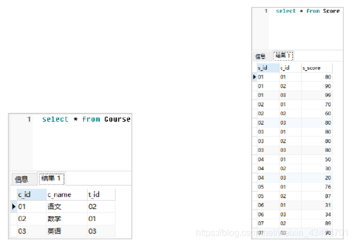Select the 数学 course name cell
The height and width of the screenshot is (243, 353).
pos(67,219)
